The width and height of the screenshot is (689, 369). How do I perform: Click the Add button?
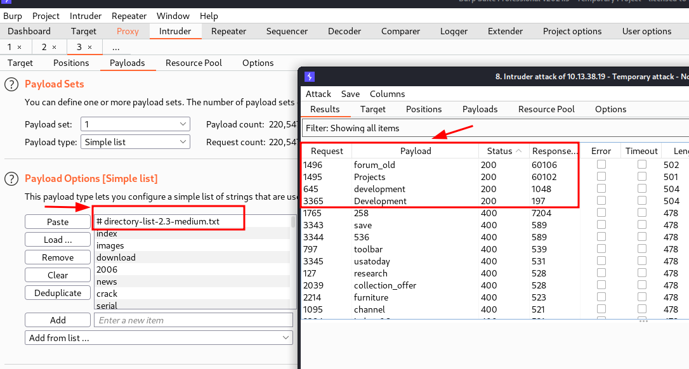click(x=58, y=320)
